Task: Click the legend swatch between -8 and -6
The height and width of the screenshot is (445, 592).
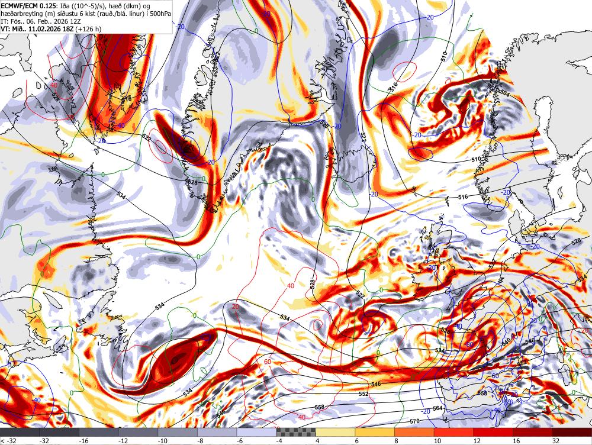Action: (x=217, y=432)
